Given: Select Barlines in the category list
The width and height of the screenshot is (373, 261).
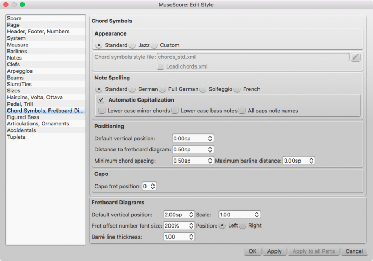Looking at the screenshot, I should pyautogui.click(x=46, y=52).
